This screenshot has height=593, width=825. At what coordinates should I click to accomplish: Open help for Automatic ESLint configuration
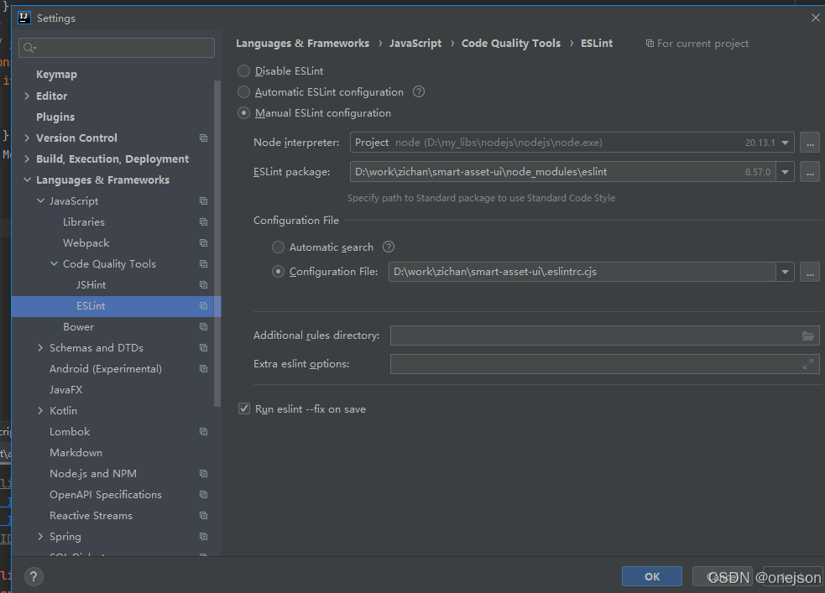[419, 92]
